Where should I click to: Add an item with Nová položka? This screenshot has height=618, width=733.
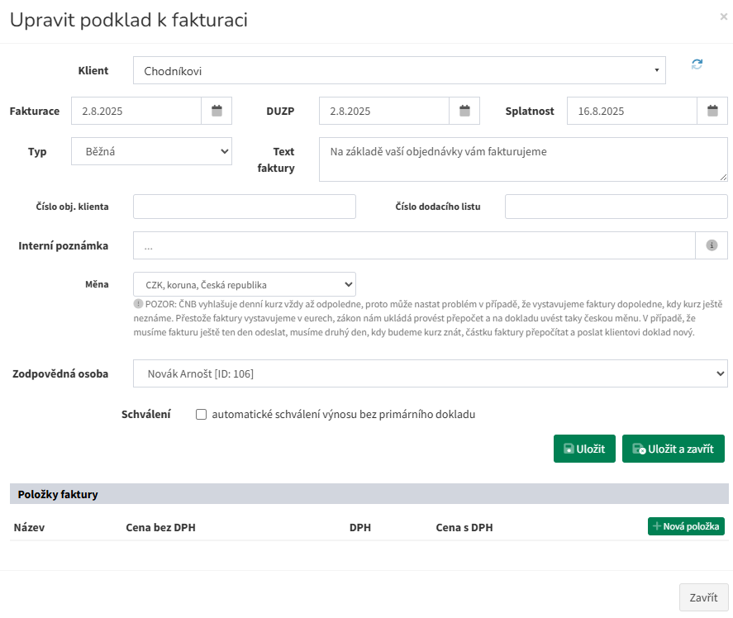(686, 526)
